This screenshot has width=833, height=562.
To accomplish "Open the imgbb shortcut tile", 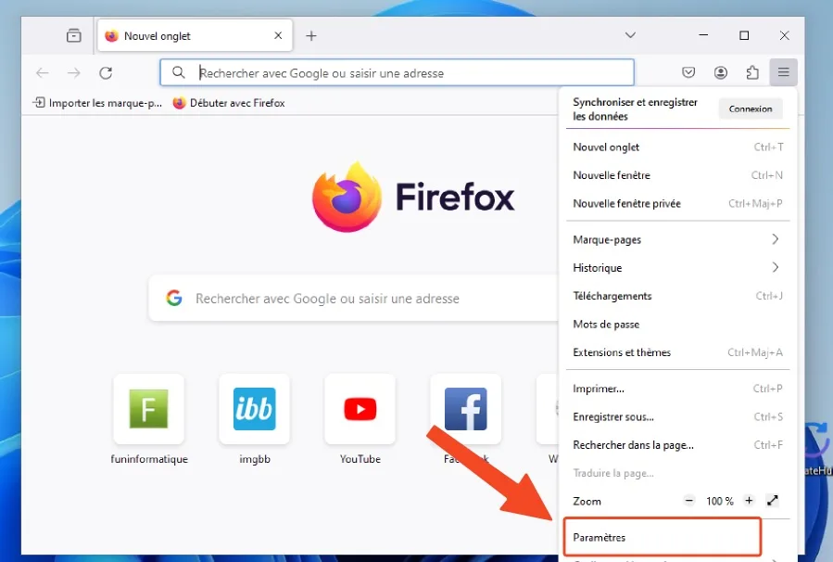I will (254, 409).
